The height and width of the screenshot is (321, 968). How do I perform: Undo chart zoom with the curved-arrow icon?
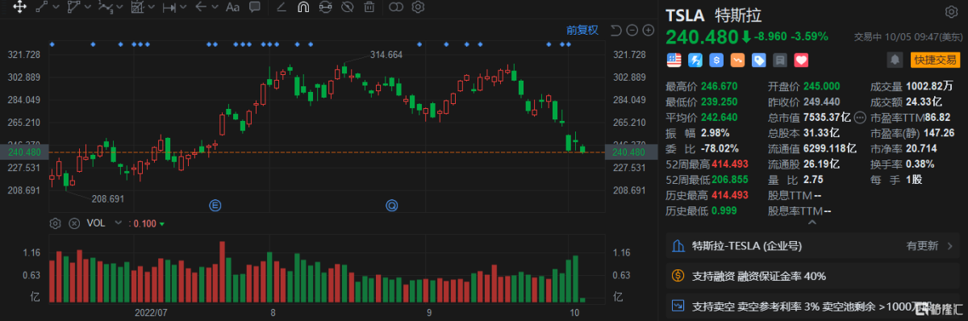click(616, 31)
